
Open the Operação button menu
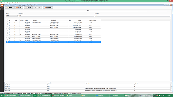[48, 7]
